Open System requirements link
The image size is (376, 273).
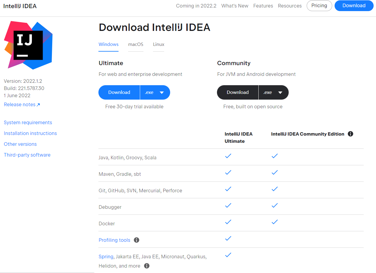click(28, 122)
